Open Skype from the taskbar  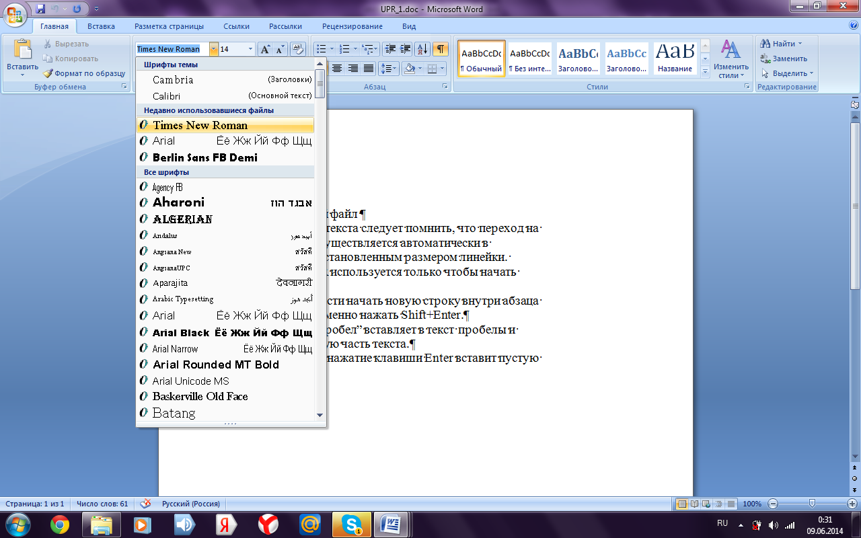tap(352, 524)
